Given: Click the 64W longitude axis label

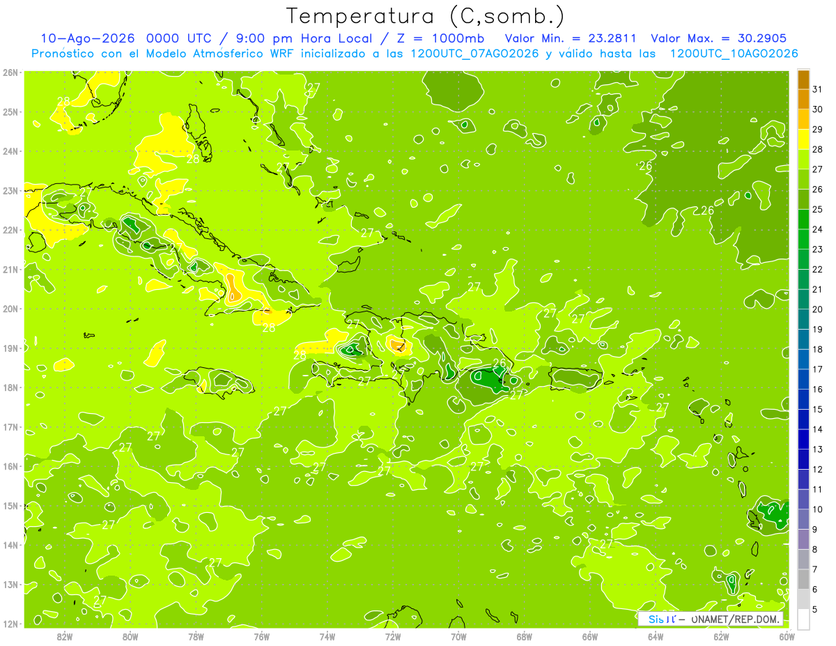Looking at the screenshot, I should point(656,636).
